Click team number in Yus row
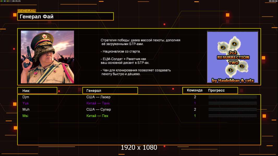This screenshot has height=156, width=278. pyautogui.click(x=195, y=103)
